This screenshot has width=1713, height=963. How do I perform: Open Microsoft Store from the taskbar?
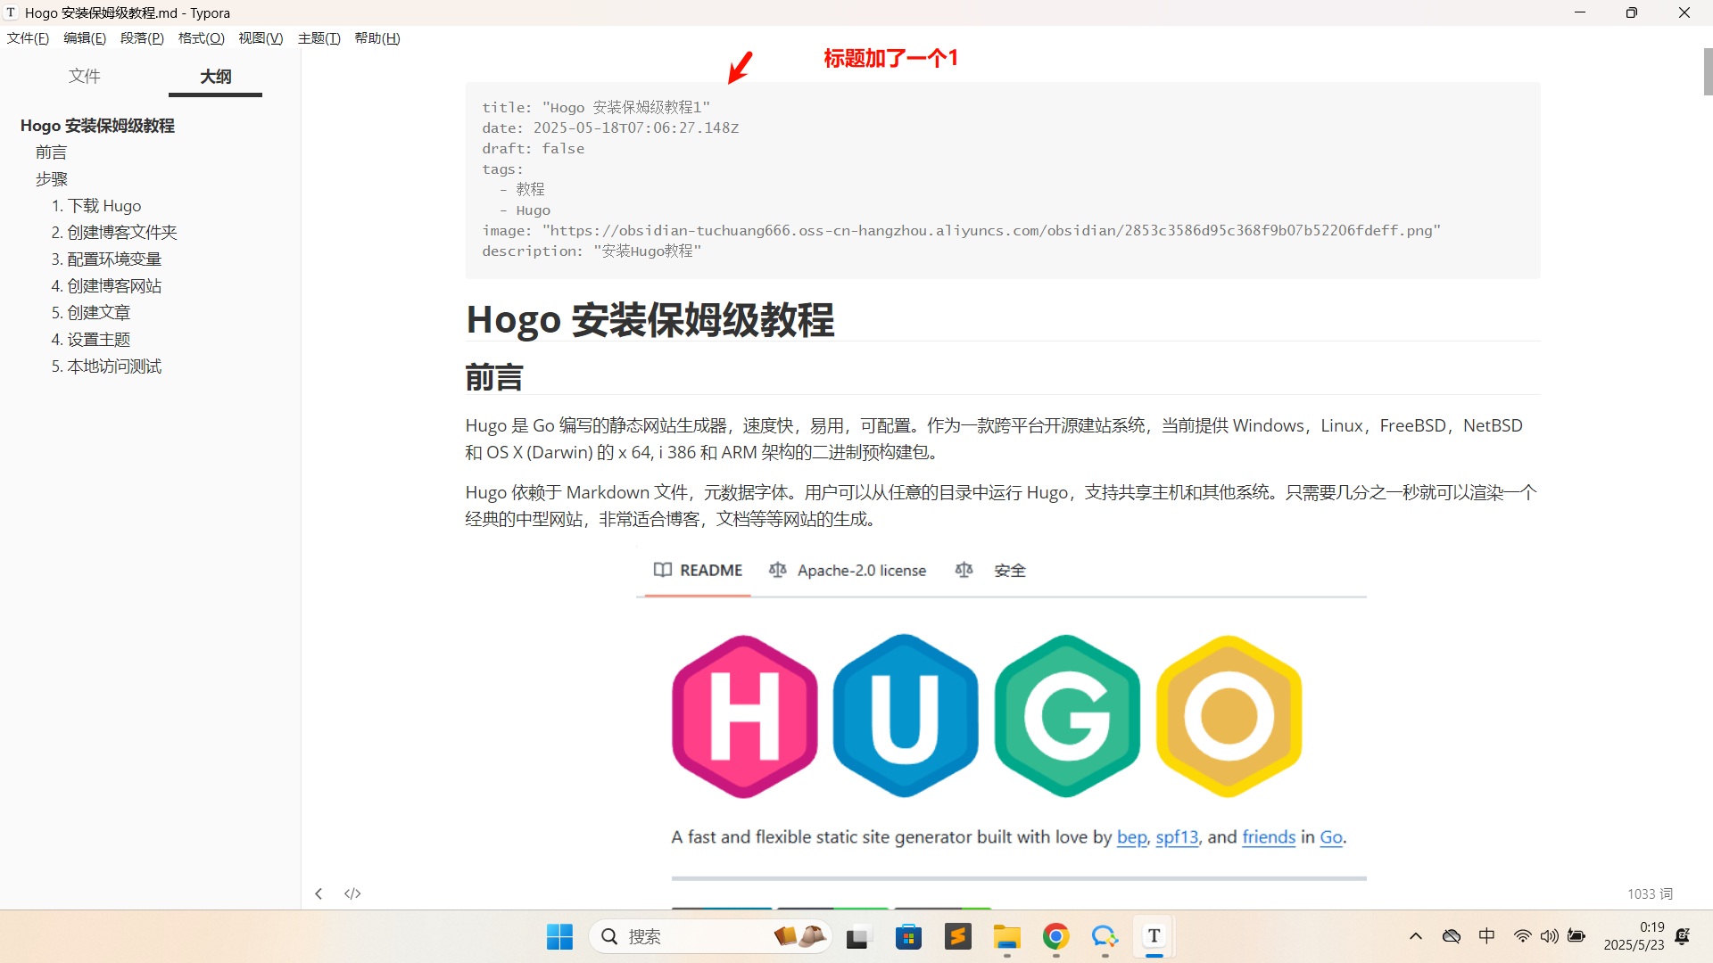[908, 936]
